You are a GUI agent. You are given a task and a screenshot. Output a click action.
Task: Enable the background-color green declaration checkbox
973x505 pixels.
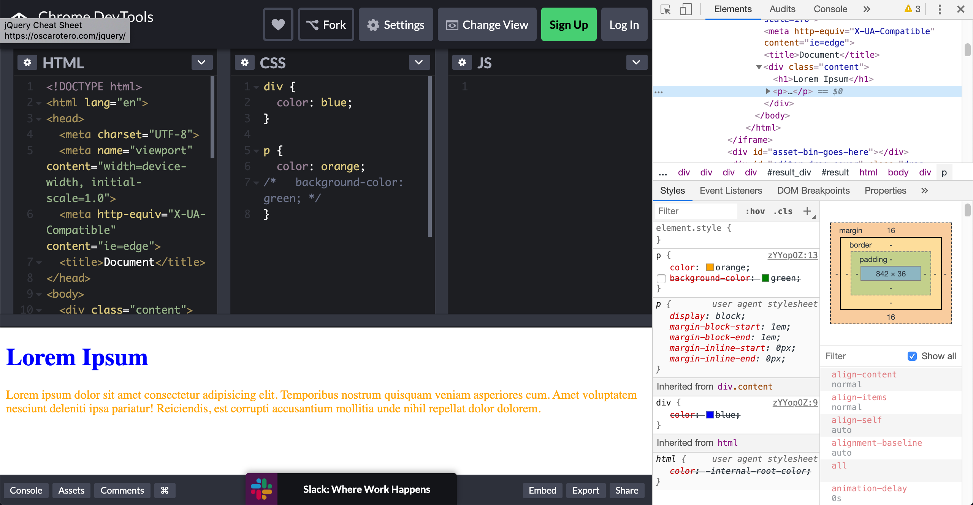tap(661, 278)
